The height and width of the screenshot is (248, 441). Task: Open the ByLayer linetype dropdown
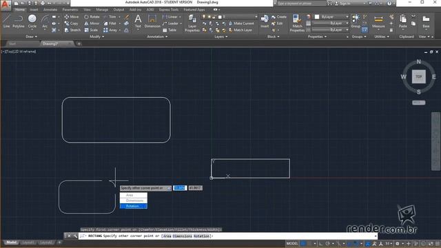point(330,30)
